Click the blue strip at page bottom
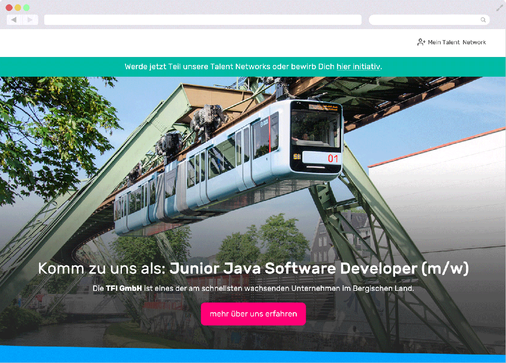 (253, 355)
